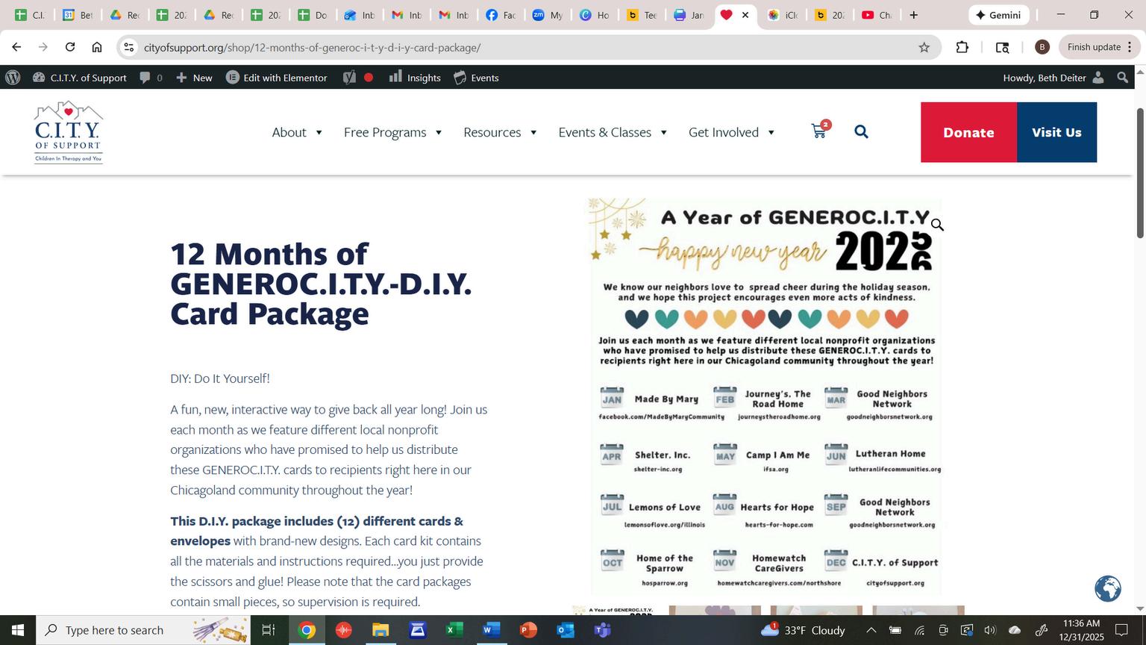Click the C.I.T.Y. of Support logo
Image resolution: width=1146 pixels, height=645 pixels.
[68, 132]
